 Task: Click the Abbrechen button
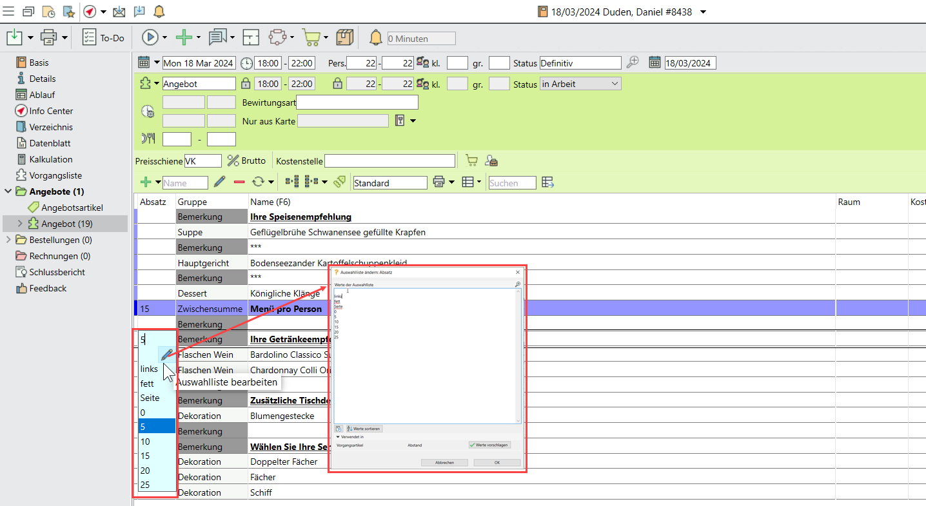pos(444,463)
